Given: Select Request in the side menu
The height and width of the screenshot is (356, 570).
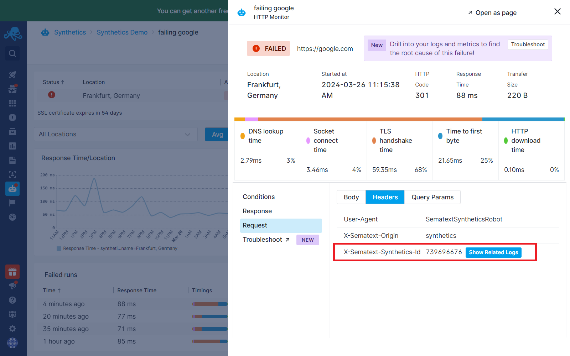Looking at the screenshot, I should [x=281, y=225].
